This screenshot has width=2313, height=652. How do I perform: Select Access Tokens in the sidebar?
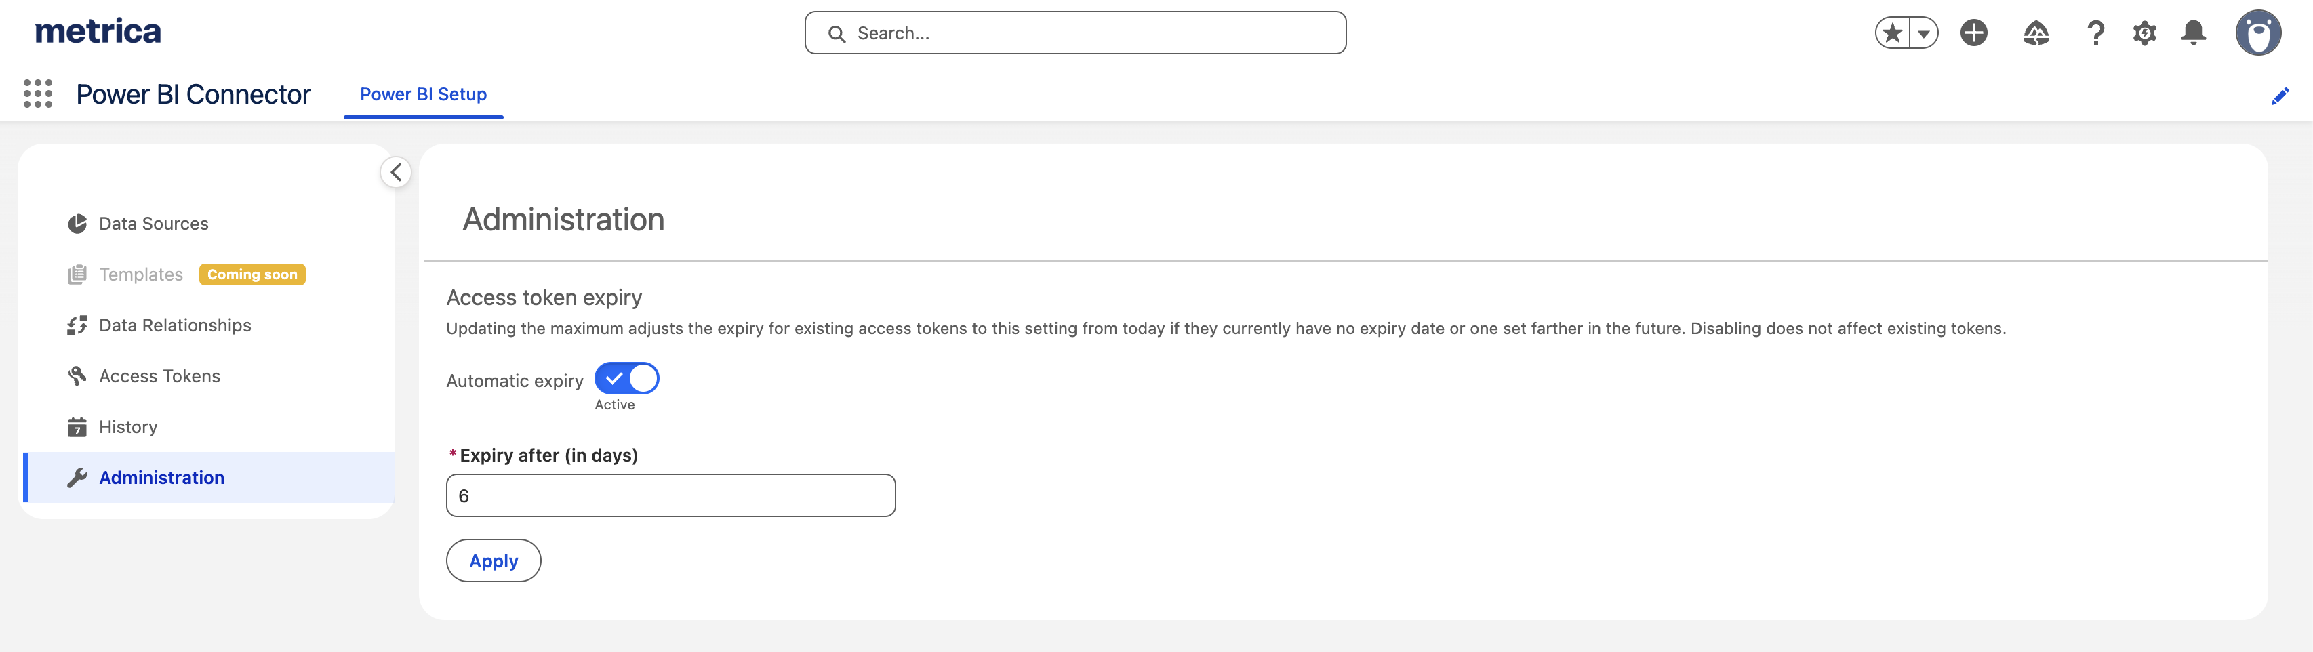[x=159, y=376]
